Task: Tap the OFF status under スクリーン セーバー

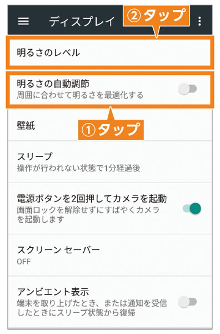Action: (x=23, y=262)
